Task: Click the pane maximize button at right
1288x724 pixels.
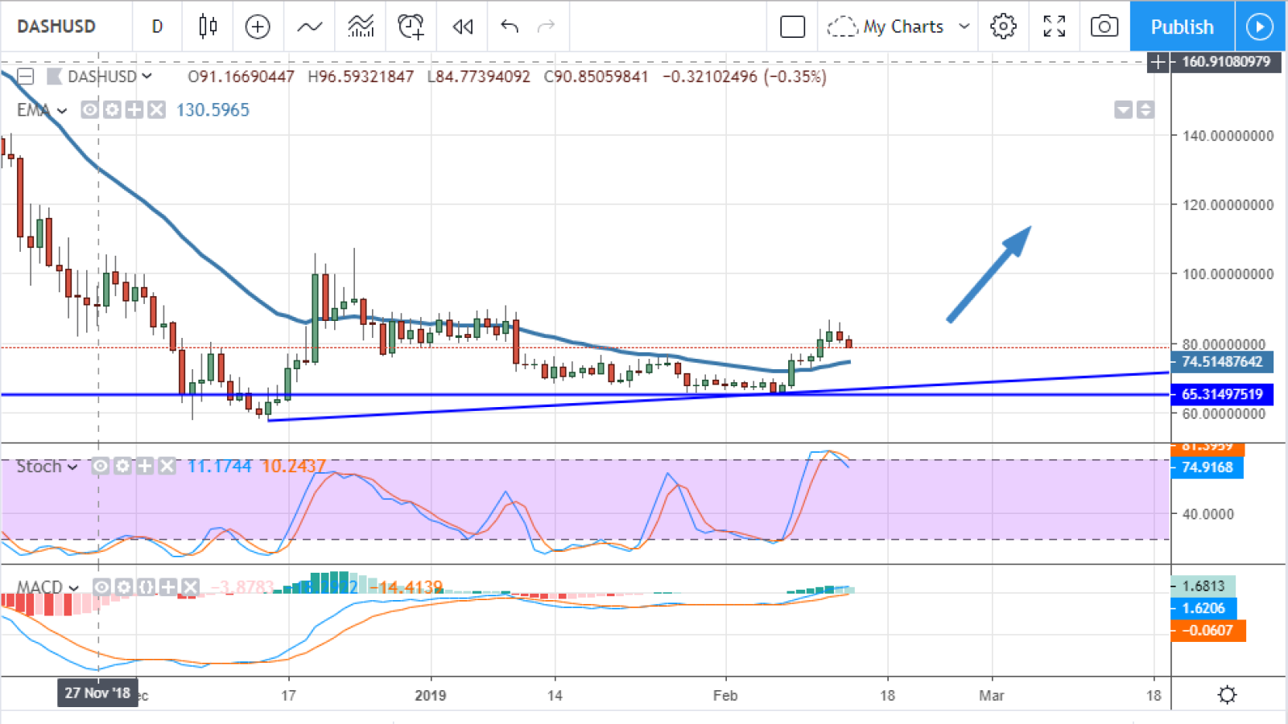Action: coord(1146,109)
